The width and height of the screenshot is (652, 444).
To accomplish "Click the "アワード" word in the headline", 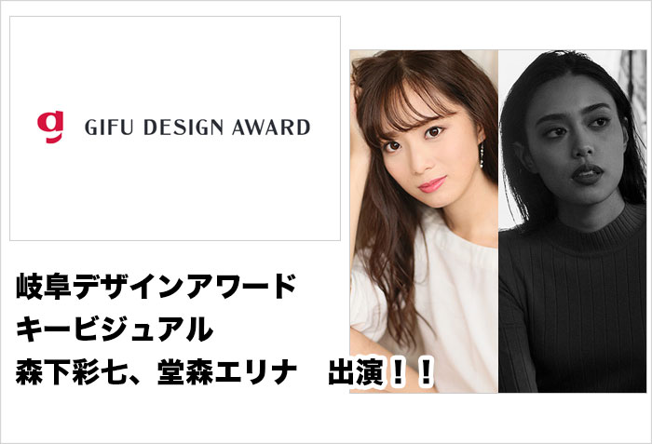I will (x=241, y=286).
